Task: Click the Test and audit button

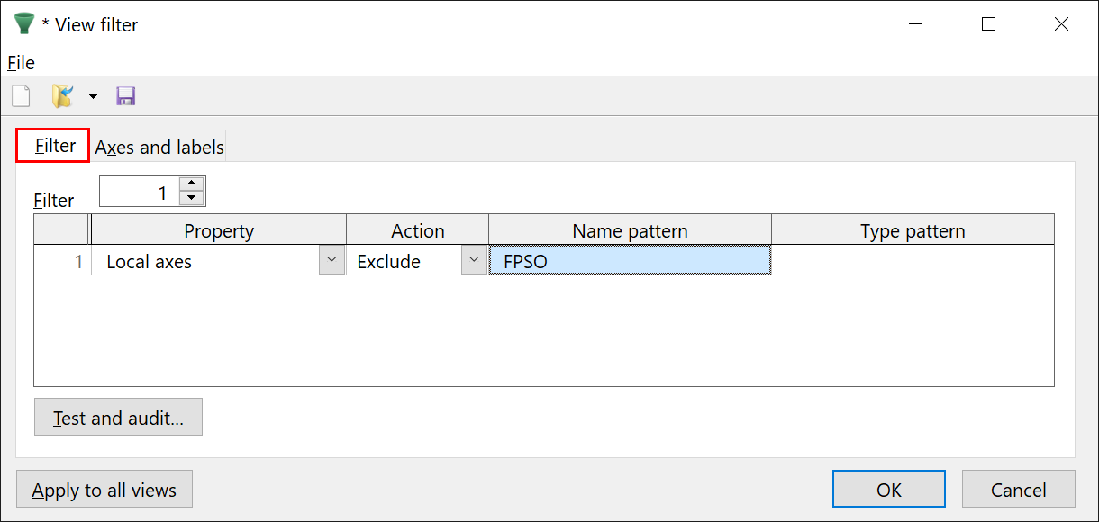Action: pyautogui.click(x=118, y=418)
